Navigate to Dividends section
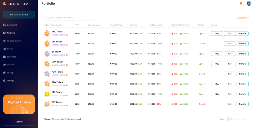This screenshot has height=128, width=254. (x=12, y=57)
